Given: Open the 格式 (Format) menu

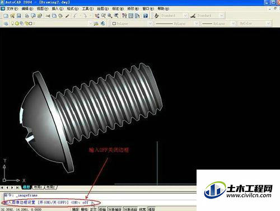Looking at the screenshot, I should (73, 8).
